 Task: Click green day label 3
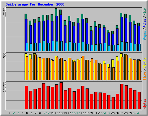[18, 113]
